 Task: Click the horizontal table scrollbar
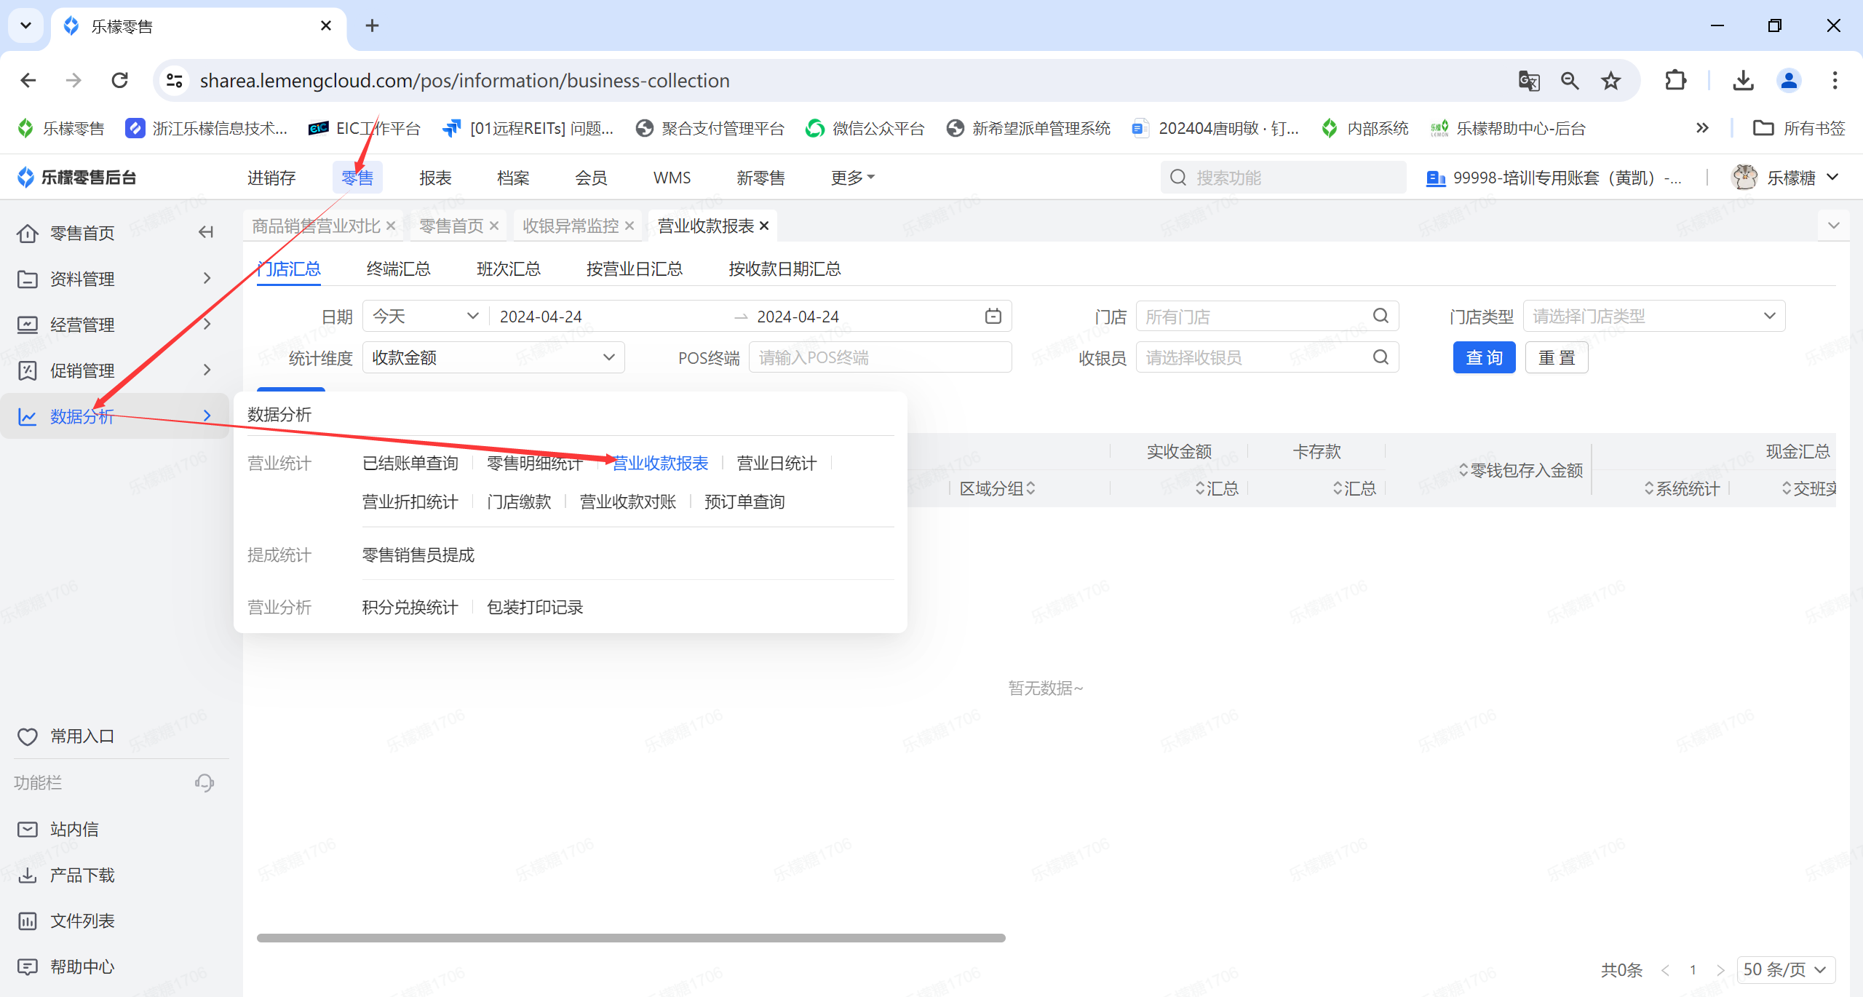[631, 938]
